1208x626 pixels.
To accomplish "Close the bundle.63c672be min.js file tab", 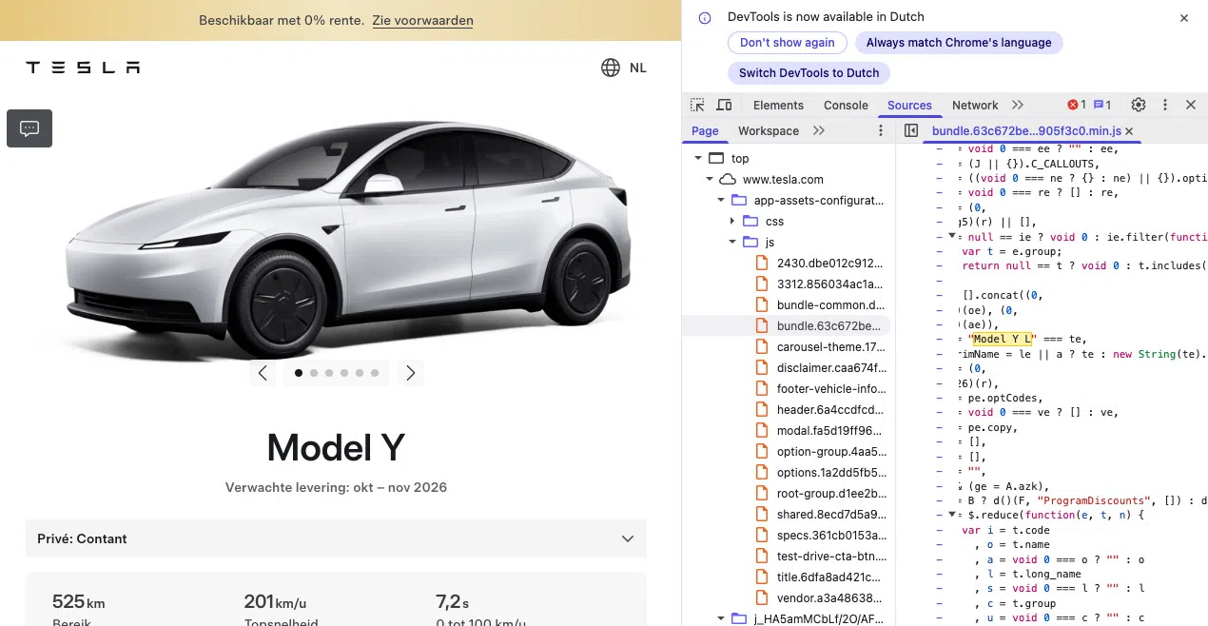I will point(1129,130).
